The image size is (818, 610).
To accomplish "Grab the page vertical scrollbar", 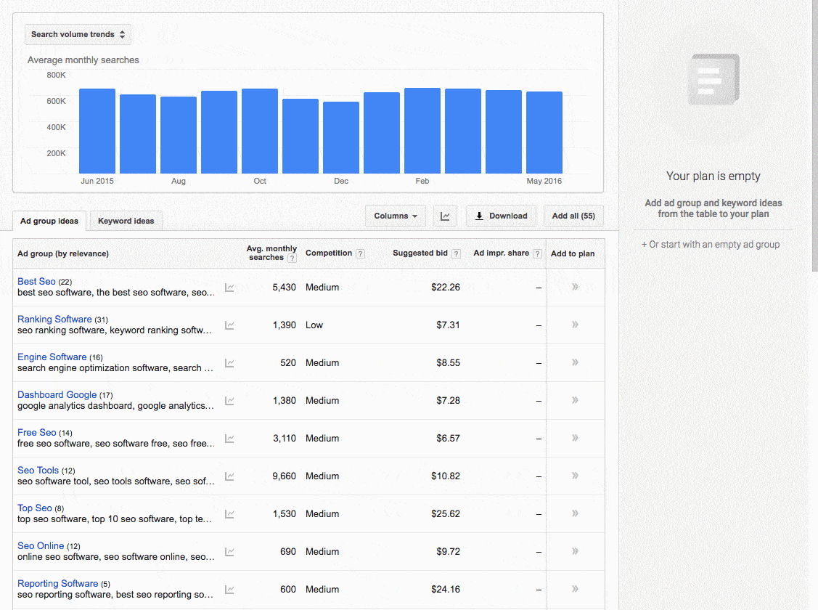I will (x=815, y=136).
